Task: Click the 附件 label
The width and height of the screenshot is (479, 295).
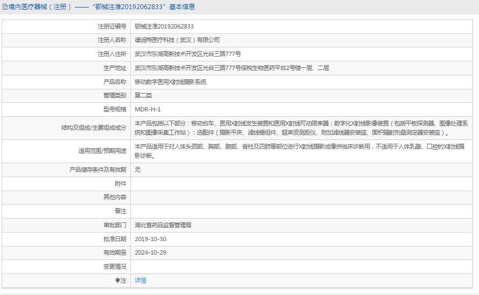Action: 121,184
